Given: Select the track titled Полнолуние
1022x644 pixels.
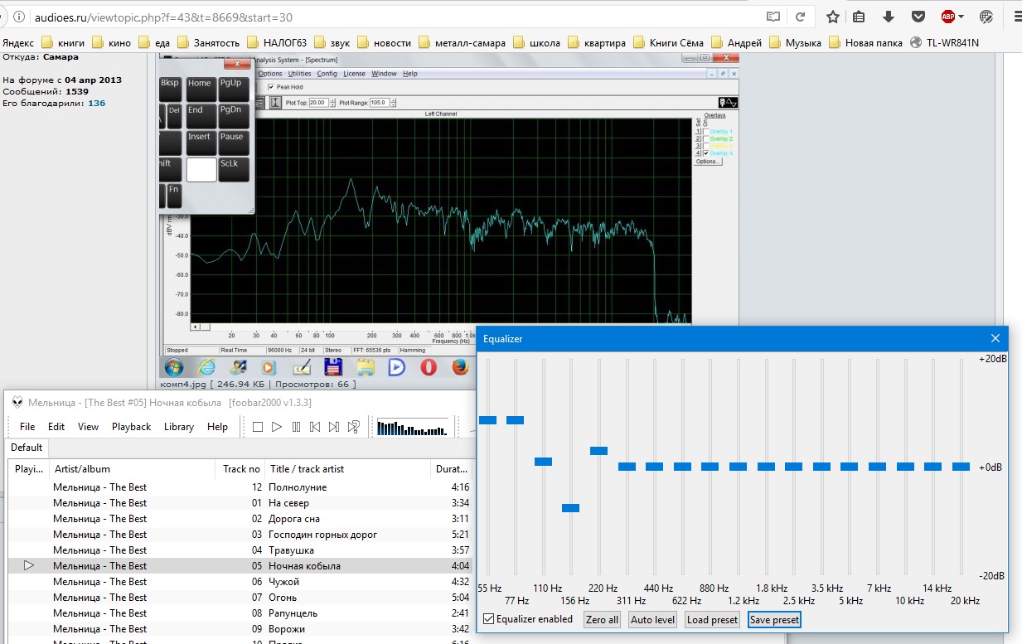Looking at the screenshot, I should point(298,487).
